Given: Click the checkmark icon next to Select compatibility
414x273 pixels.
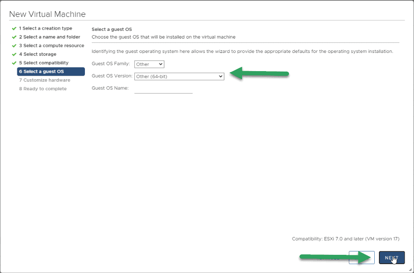Looking at the screenshot, I should [14, 63].
